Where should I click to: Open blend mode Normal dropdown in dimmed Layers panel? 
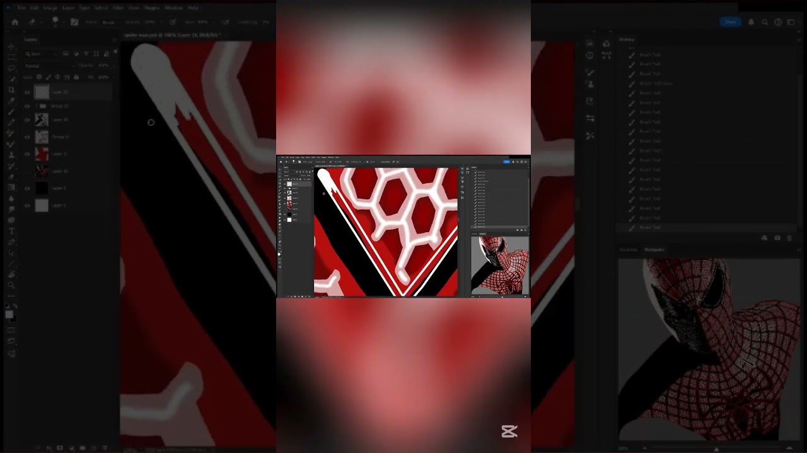point(49,66)
